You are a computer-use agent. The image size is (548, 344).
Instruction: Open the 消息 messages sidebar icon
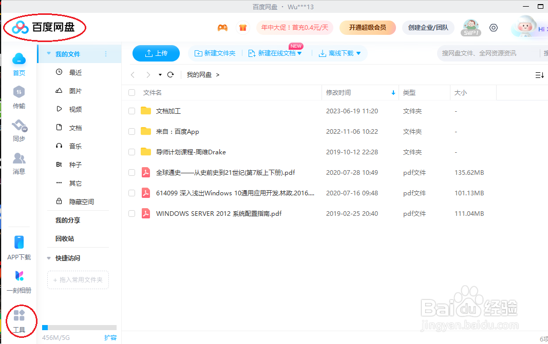19,163
